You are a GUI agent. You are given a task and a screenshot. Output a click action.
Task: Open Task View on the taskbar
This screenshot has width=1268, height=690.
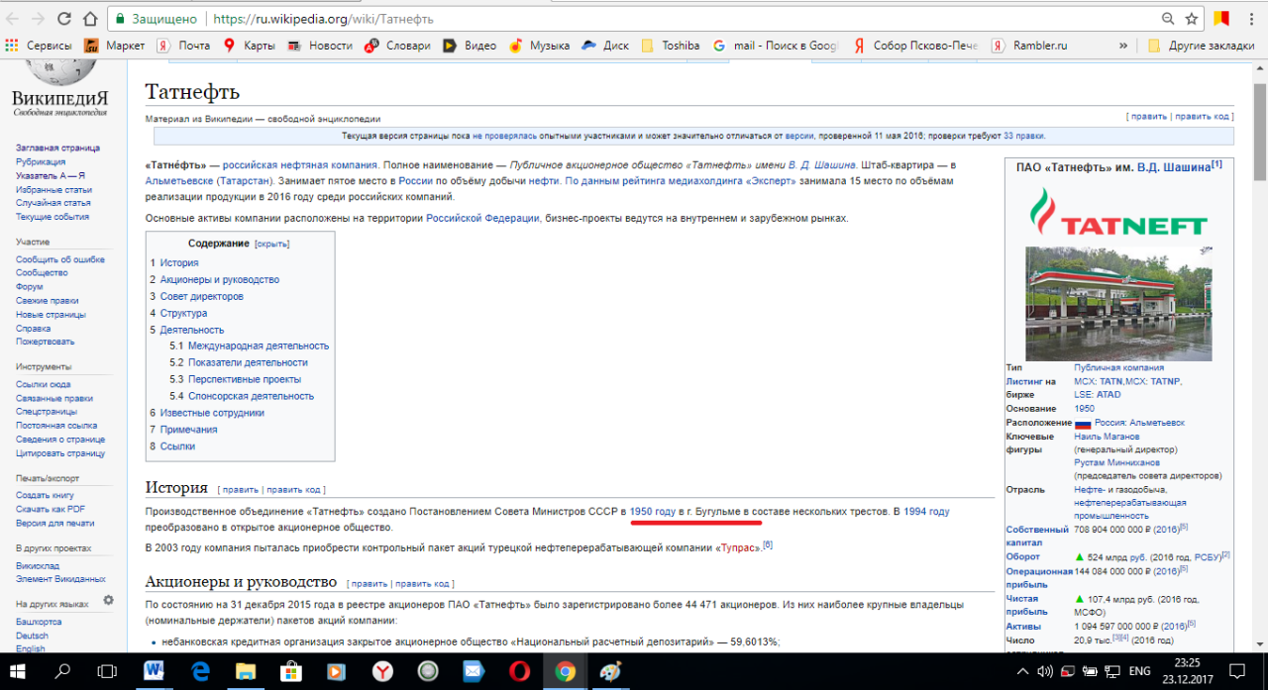107,671
